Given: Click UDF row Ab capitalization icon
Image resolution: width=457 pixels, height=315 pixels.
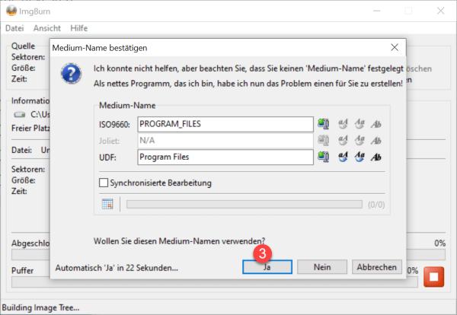Looking at the screenshot, I should tap(376, 157).
